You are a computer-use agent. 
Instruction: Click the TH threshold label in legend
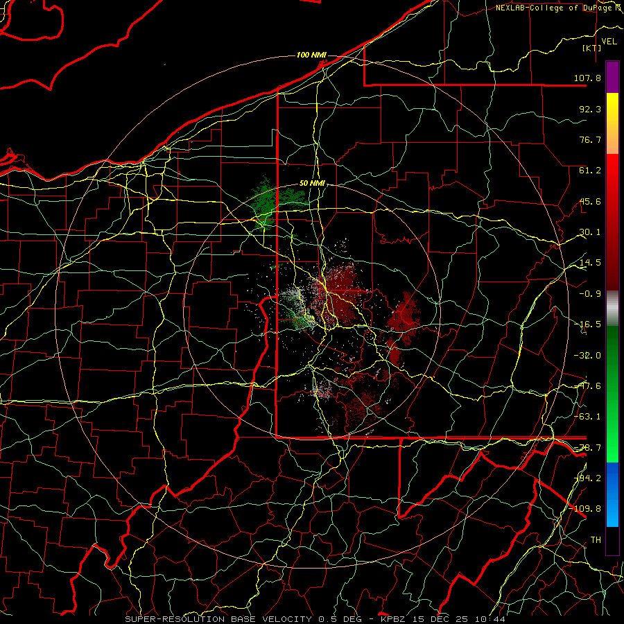point(596,539)
